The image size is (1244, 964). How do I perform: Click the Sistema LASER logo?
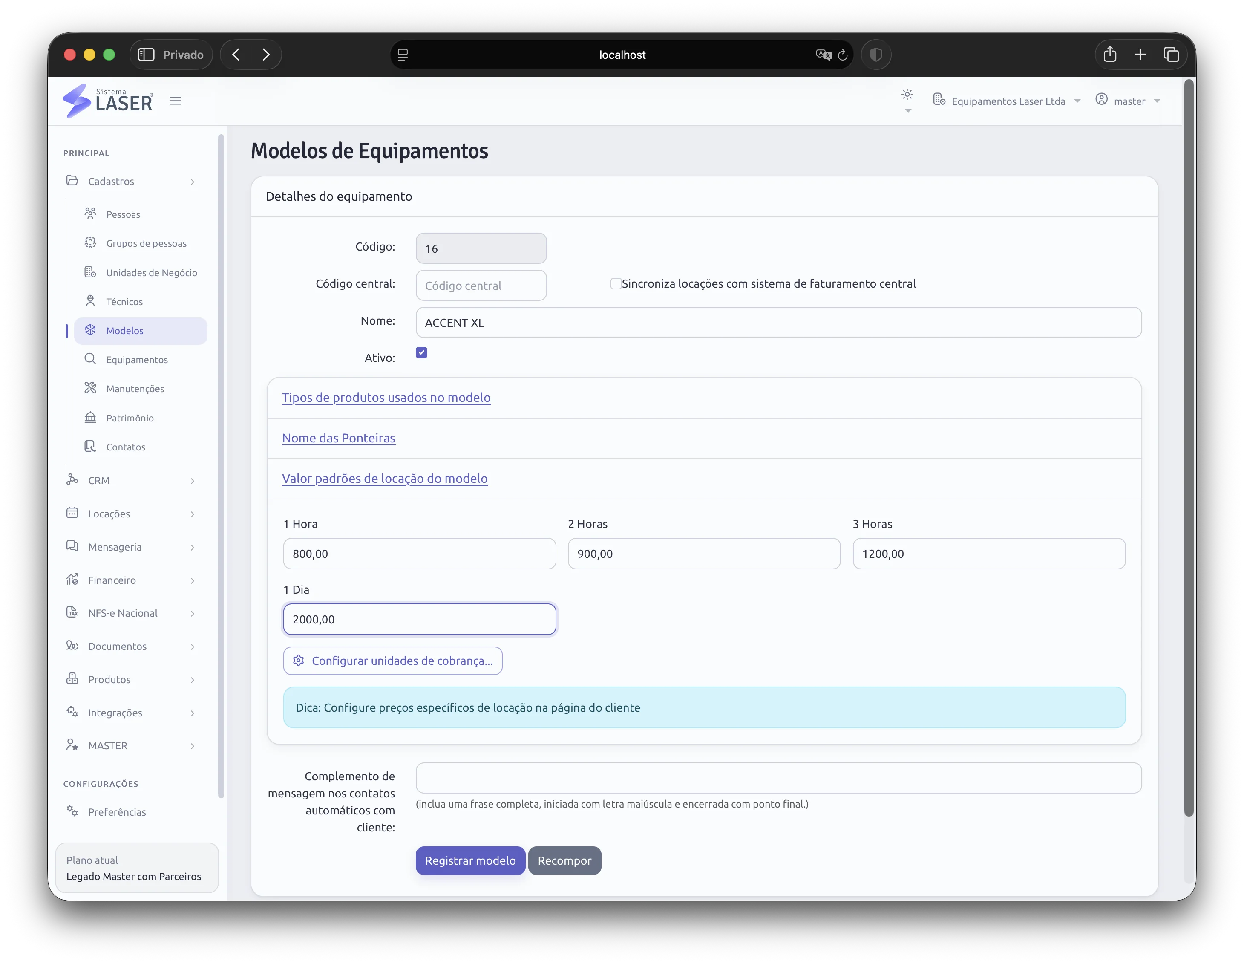tap(108, 101)
